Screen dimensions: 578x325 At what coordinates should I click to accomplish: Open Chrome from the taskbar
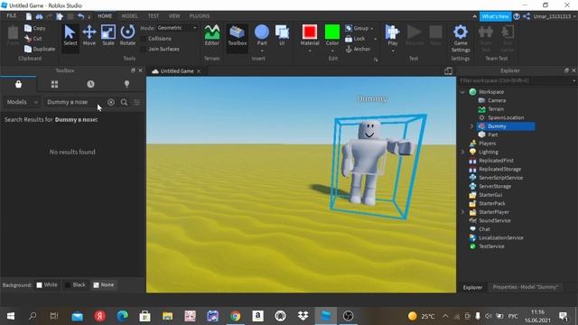[235, 316]
